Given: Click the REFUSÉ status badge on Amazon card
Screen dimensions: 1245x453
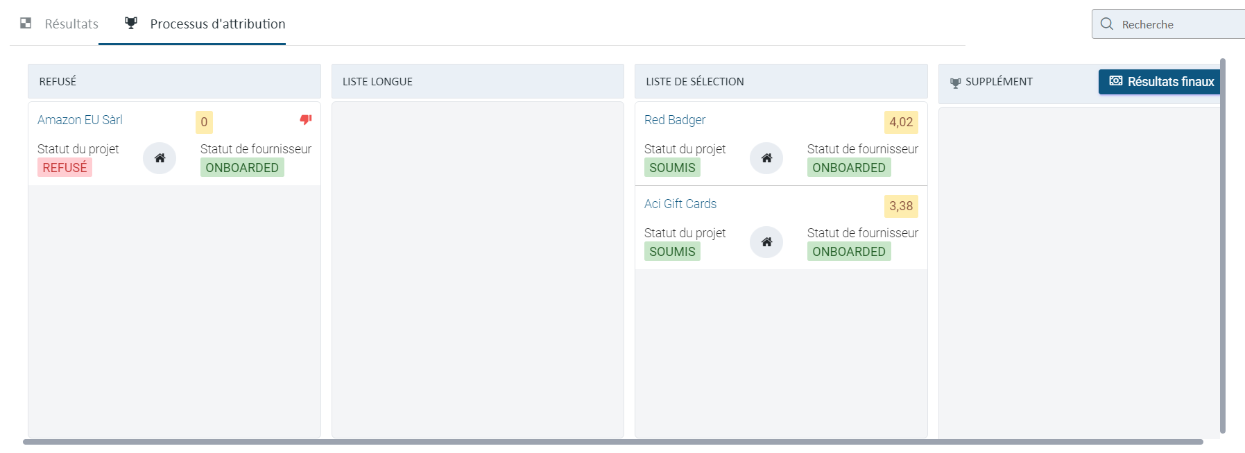Looking at the screenshot, I should 65,167.
